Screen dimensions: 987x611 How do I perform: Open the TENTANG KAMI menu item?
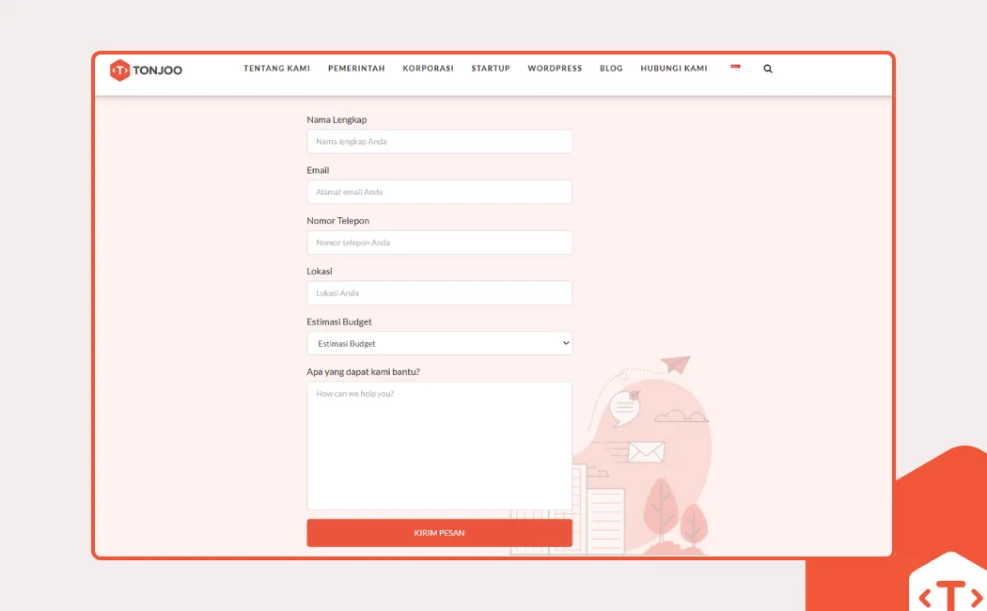pos(276,68)
